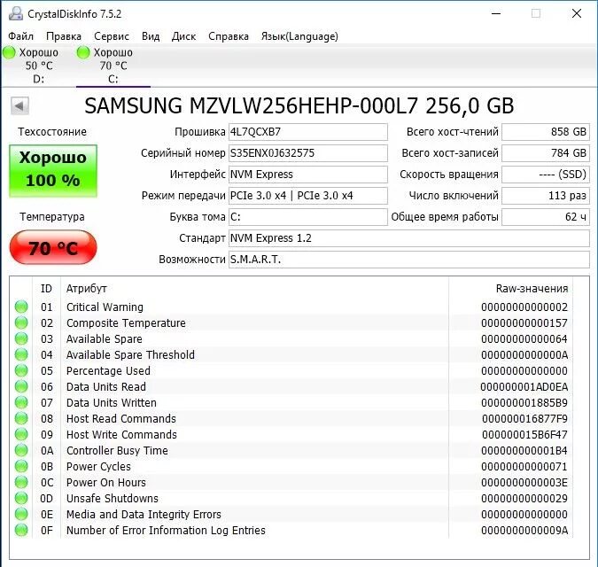Click the SAMSUNG MZVLW256HEHP-000L7 model title
The width and height of the screenshot is (598, 567).
pos(299,105)
